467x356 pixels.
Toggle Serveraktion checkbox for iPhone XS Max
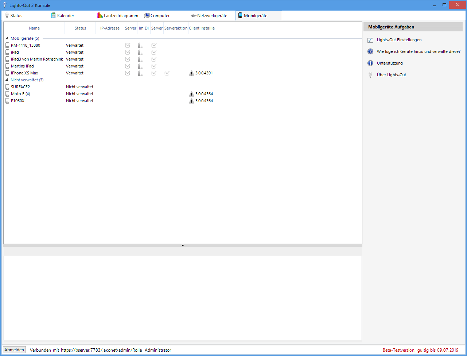[x=167, y=73]
